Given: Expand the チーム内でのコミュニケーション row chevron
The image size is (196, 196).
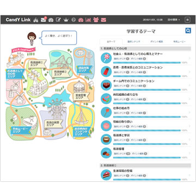Looking at the screenshot, I should (x=189, y=85).
